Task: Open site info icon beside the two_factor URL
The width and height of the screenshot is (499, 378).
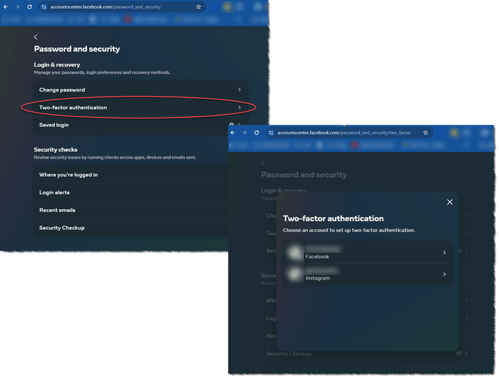Action: 271,133
